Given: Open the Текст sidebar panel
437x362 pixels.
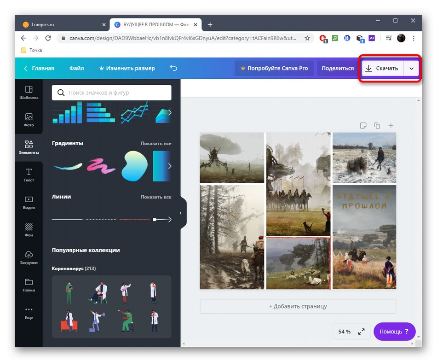Looking at the screenshot, I should (29, 175).
